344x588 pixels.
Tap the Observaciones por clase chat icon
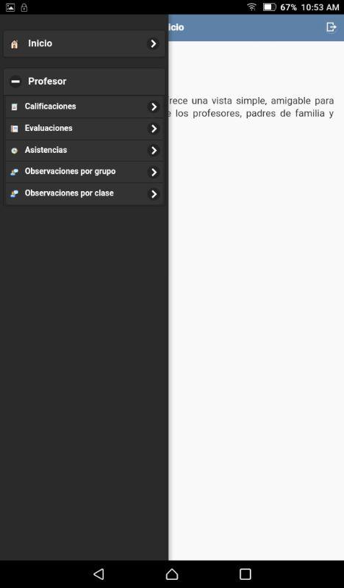click(14, 194)
